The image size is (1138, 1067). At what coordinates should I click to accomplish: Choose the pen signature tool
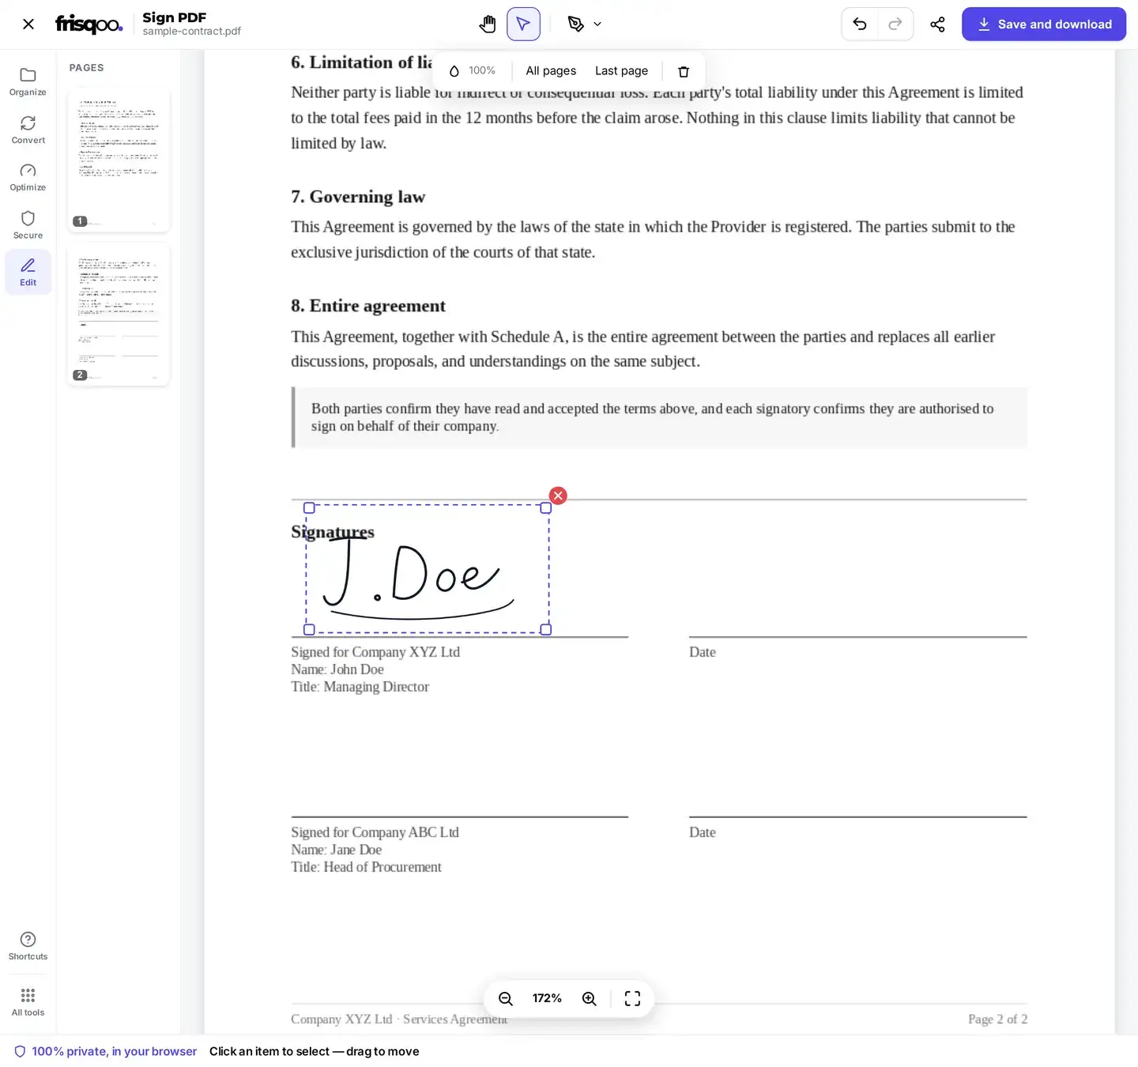576,25
